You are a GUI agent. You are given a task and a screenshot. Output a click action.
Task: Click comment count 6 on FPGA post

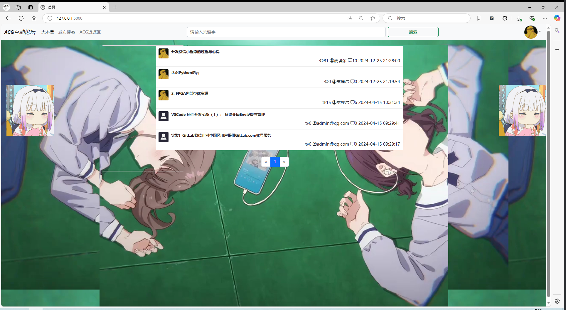click(354, 102)
